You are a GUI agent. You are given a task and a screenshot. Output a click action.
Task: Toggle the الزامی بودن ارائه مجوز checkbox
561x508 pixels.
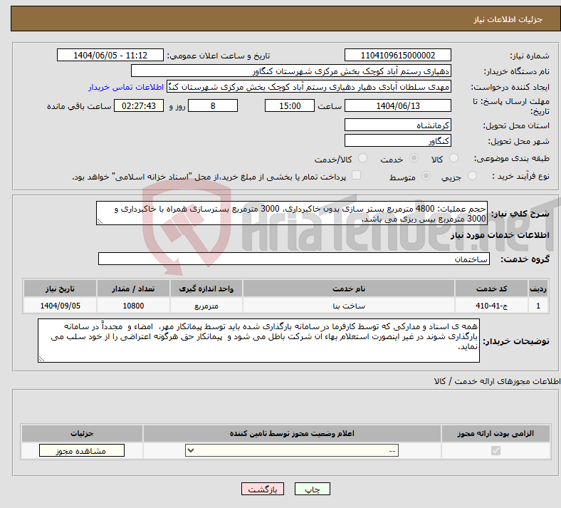click(496, 451)
